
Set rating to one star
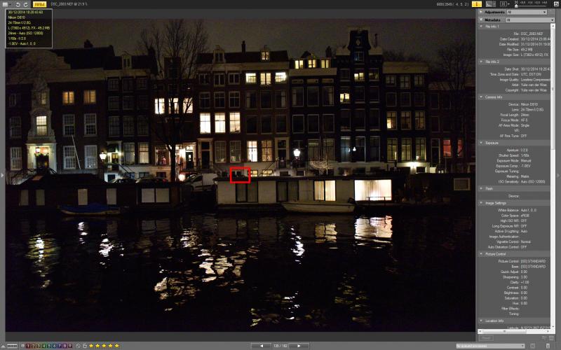click(x=91, y=346)
